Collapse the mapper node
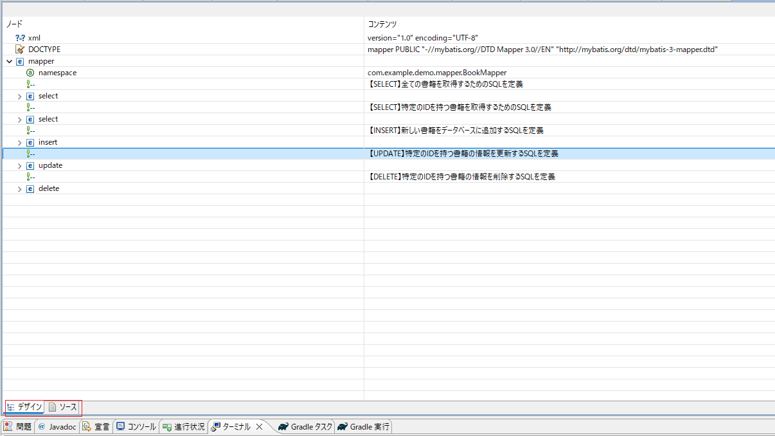Viewport: 775px width, 436px height. 9,61
